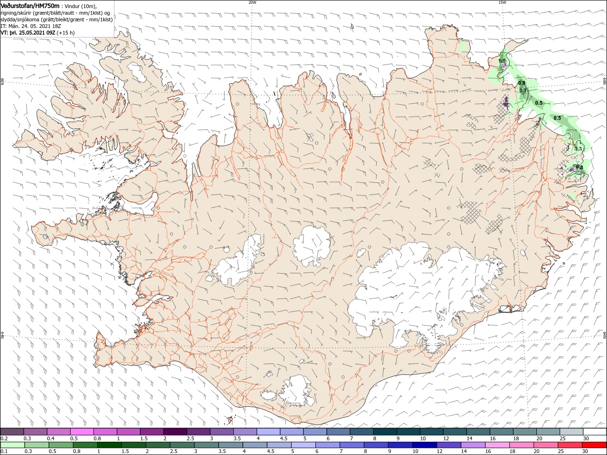Click the 20W longitude label
607x455 pixels.
pyautogui.click(x=252, y=2)
